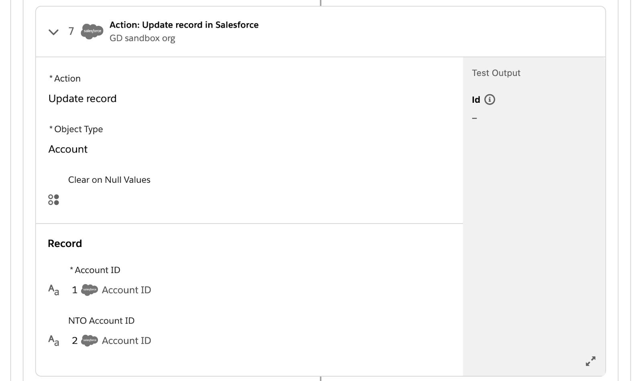Image resolution: width=642 pixels, height=381 pixels.
Task: Click the step title Update record in Salesforce
Action: (184, 25)
